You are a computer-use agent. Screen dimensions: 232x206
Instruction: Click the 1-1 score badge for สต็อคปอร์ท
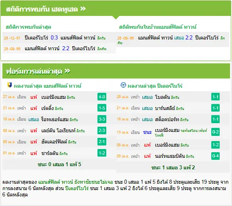215,119
